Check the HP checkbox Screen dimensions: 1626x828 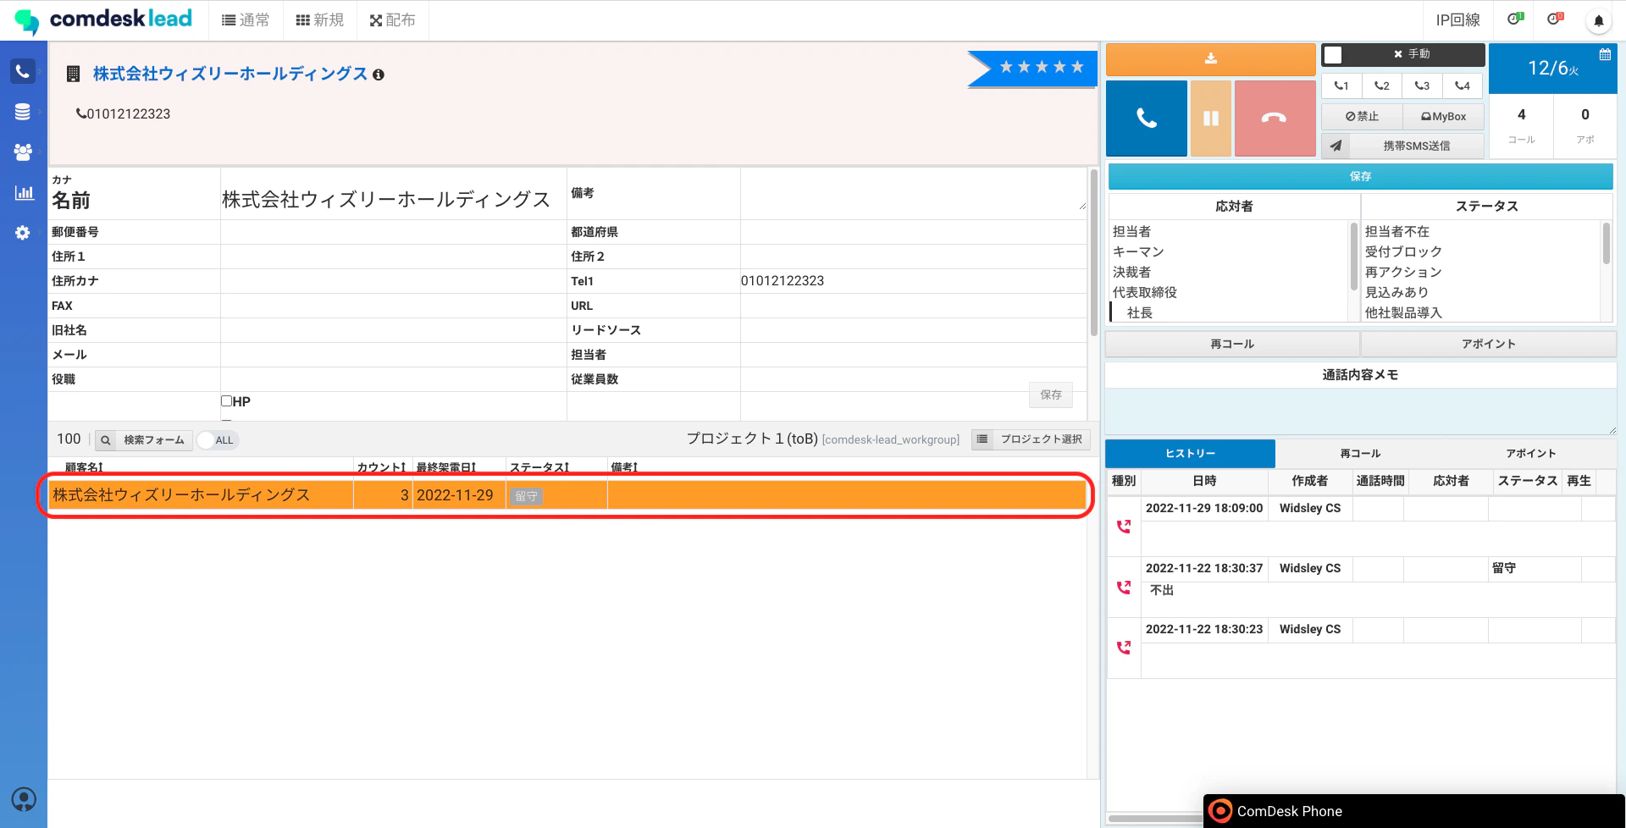pyautogui.click(x=227, y=401)
